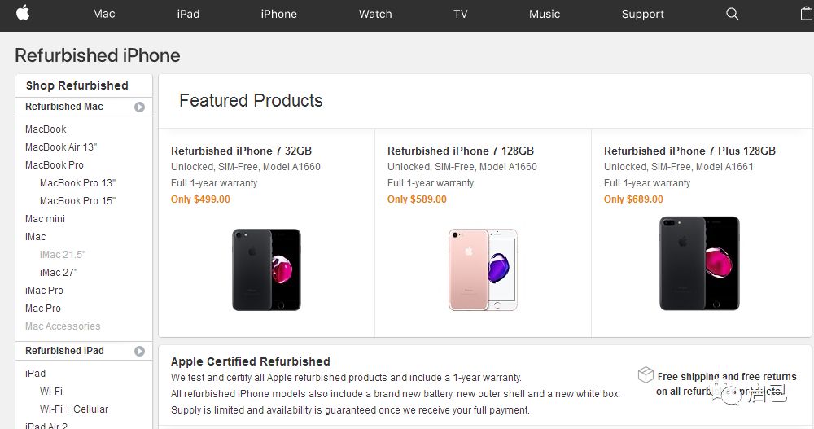The image size is (814, 429).
Task: Click the Apple logo icon
Action: [x=22, y=13]
